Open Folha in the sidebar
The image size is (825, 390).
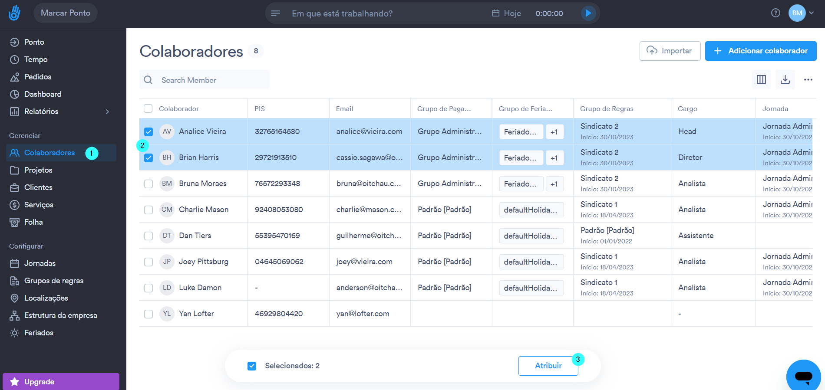click(x=33, y=222)
